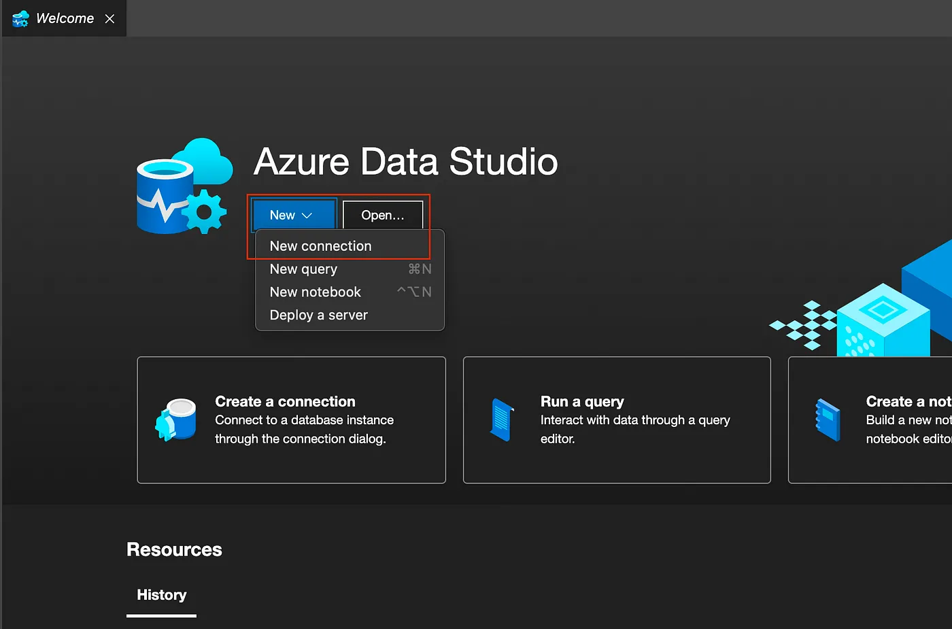952x629 pixels.
Task: Open the New dropdown button
Action: 294,215
